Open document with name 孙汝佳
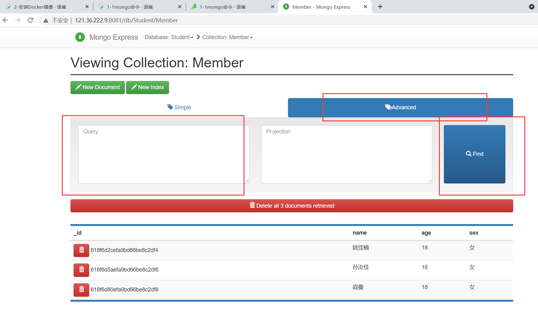Screen dimensions: 538x311 tap(361, 267)
